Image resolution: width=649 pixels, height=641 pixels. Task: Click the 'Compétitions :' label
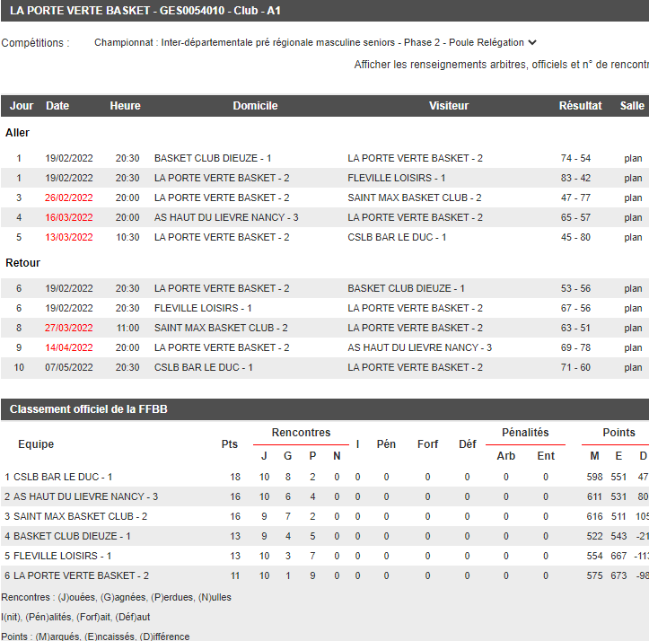[x=35, y=43]
